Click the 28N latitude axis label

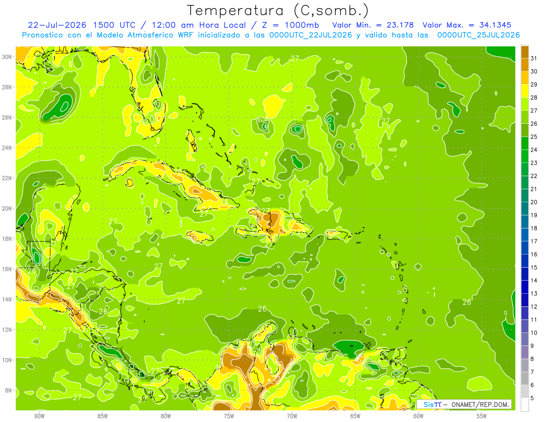7,87
